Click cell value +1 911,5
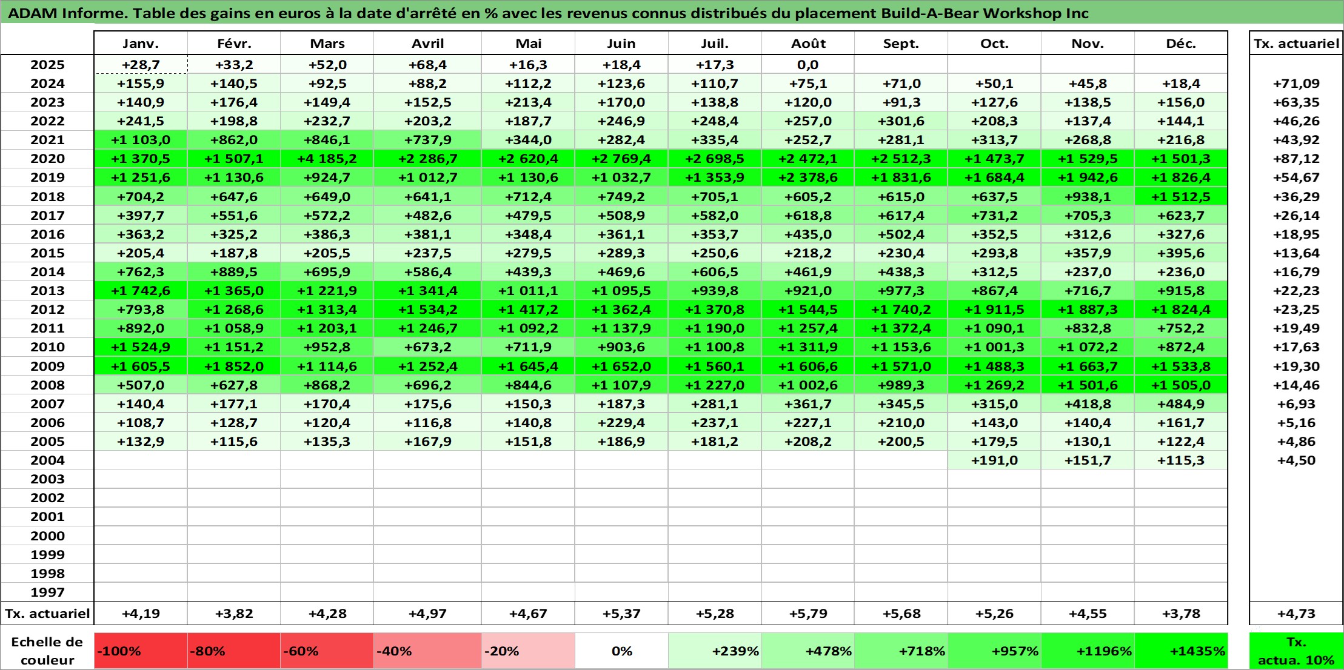The image size is (1344, 670). click(x=994, y=310)
